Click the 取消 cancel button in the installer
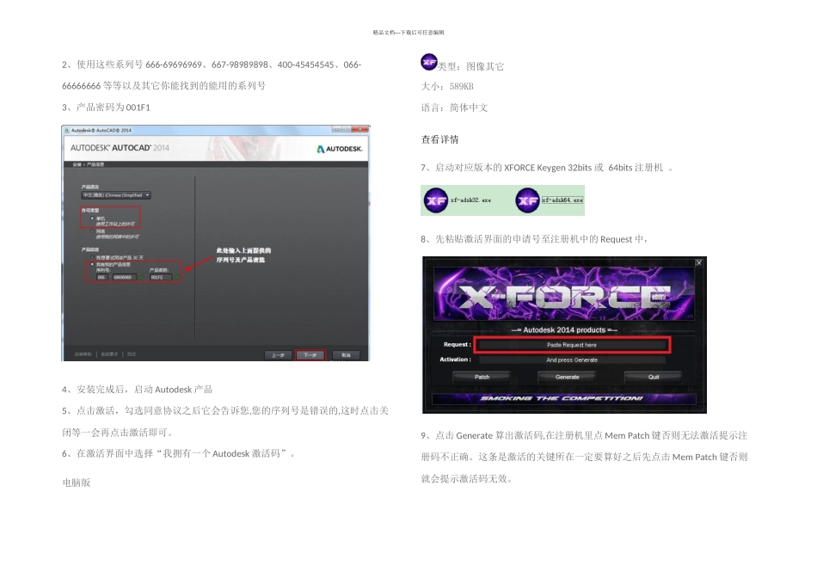Image resolution: width=817 pixels, height=578 pixels. 346,355
